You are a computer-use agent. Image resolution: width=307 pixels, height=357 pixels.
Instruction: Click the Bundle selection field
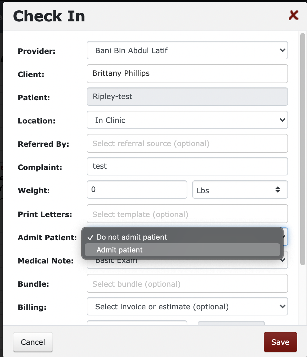pyautogui.click(x=187, y=284)
